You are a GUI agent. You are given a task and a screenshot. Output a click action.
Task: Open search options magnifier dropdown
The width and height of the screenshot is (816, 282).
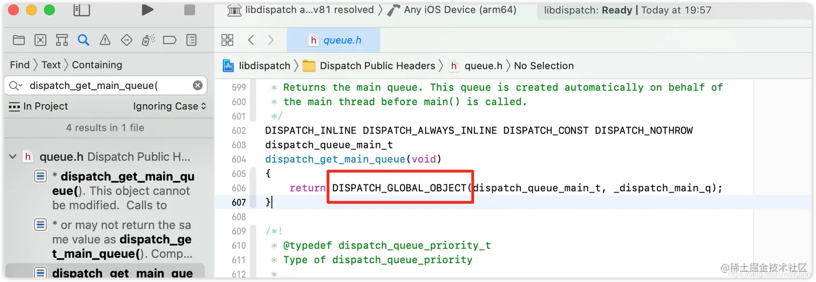(x=15, y=85)
